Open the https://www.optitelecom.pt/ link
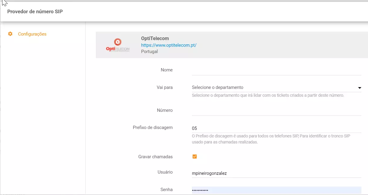Viewport: 368px width, 195px height. (168, 45)
